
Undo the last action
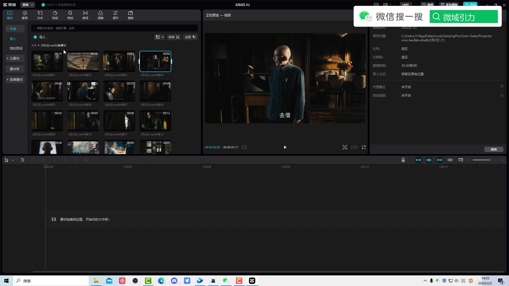[23, 160]
